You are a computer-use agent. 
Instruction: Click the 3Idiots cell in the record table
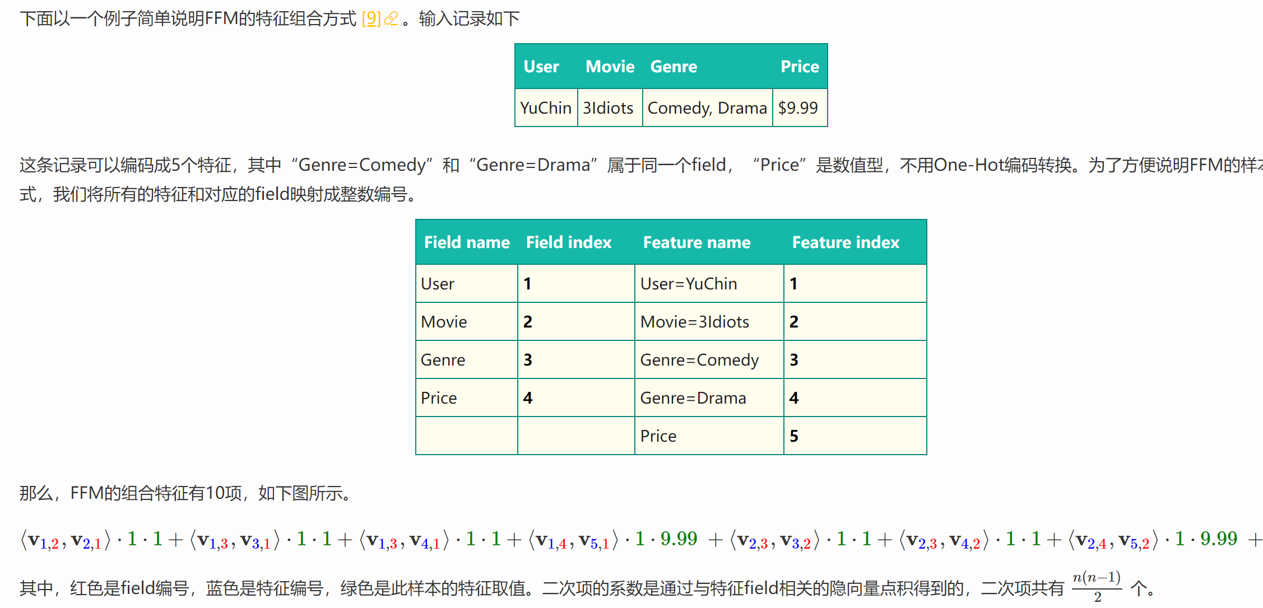[610, 107]
